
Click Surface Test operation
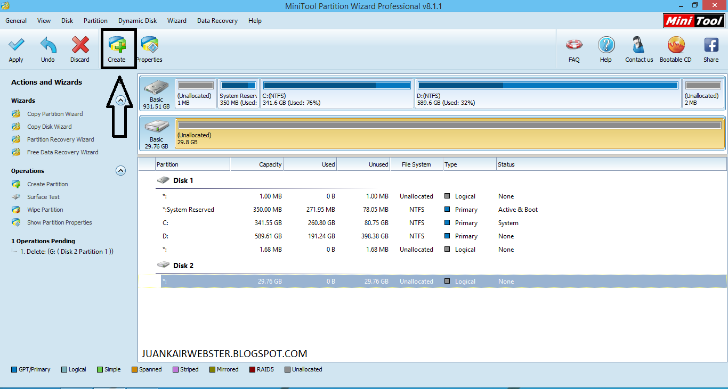pos(44,197)
